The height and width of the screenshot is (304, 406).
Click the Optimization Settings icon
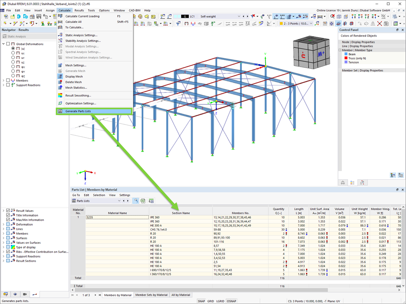pyautogui.click(x=60, y=103)
